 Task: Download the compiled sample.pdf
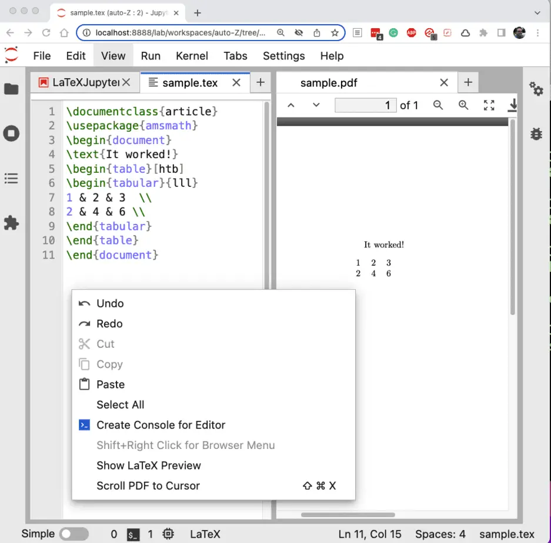click(x=512, y=105)
